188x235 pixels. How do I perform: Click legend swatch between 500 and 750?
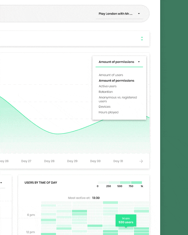(x=125, y=182)
